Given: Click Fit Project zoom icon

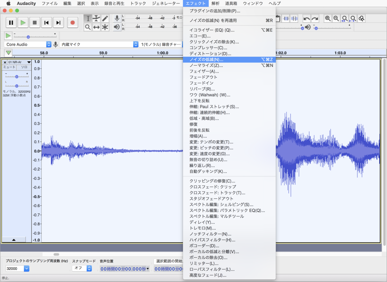Looking at the screenshot, I should 353,19.
